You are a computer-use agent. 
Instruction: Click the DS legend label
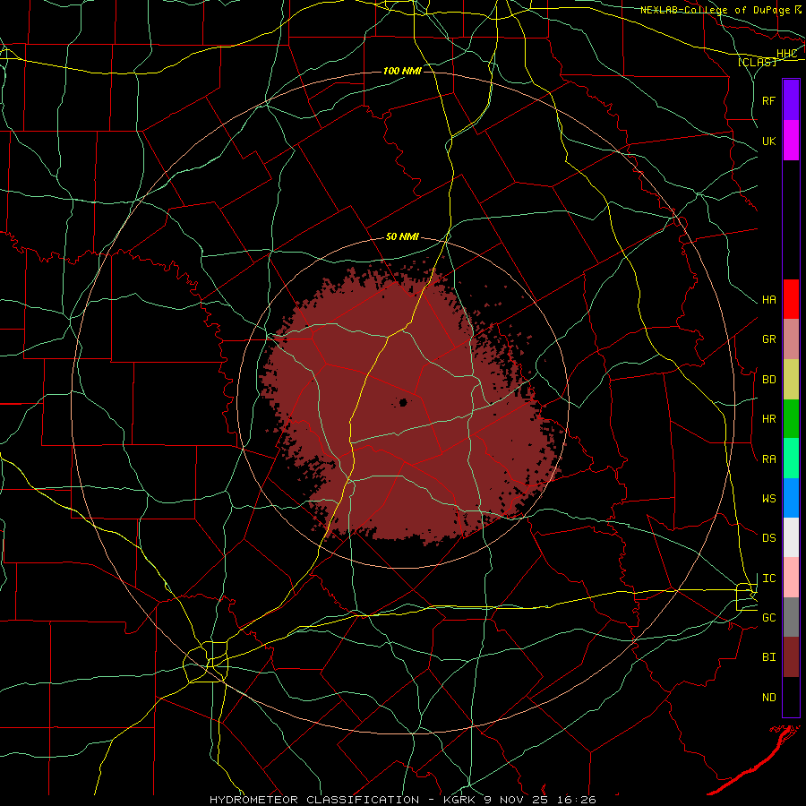[x=769, y=538]
